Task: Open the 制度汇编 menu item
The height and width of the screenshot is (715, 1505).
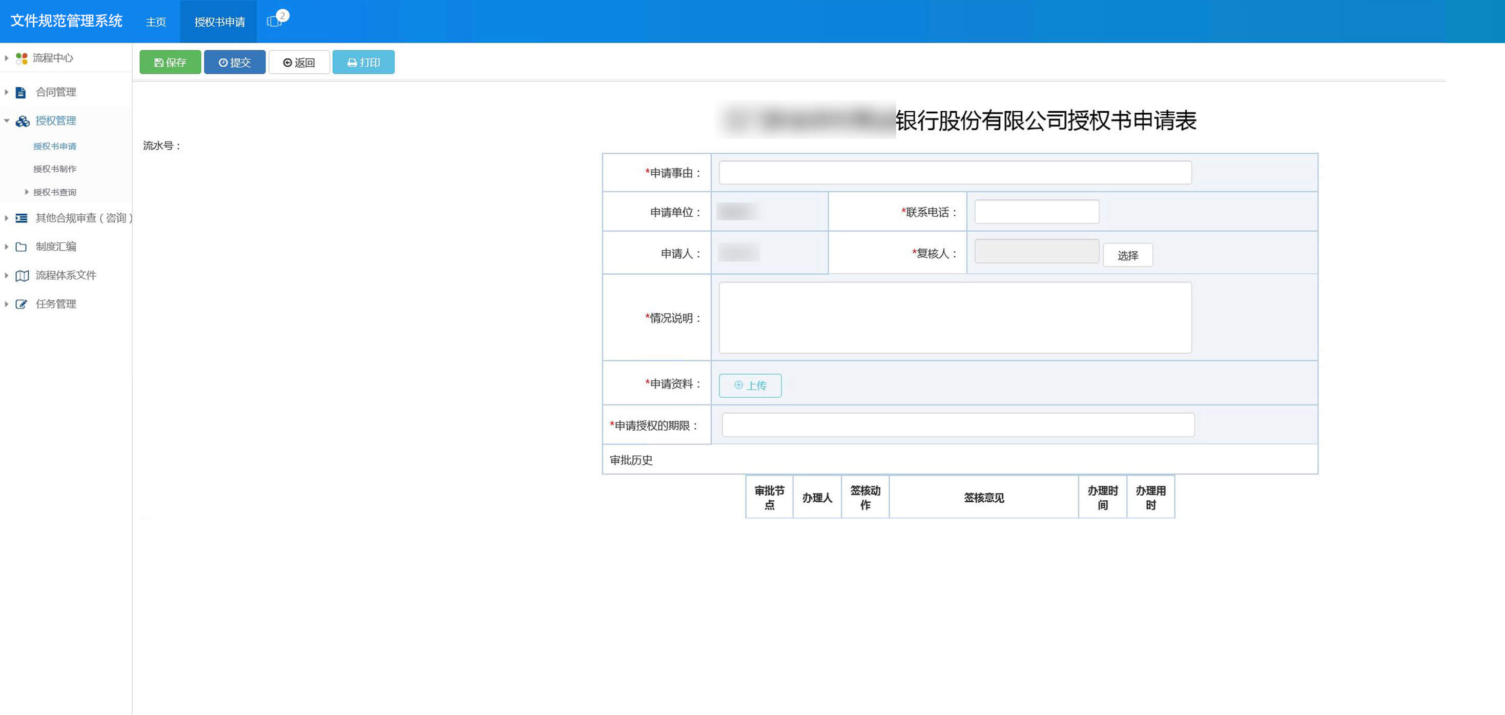Action: (56, 247)
